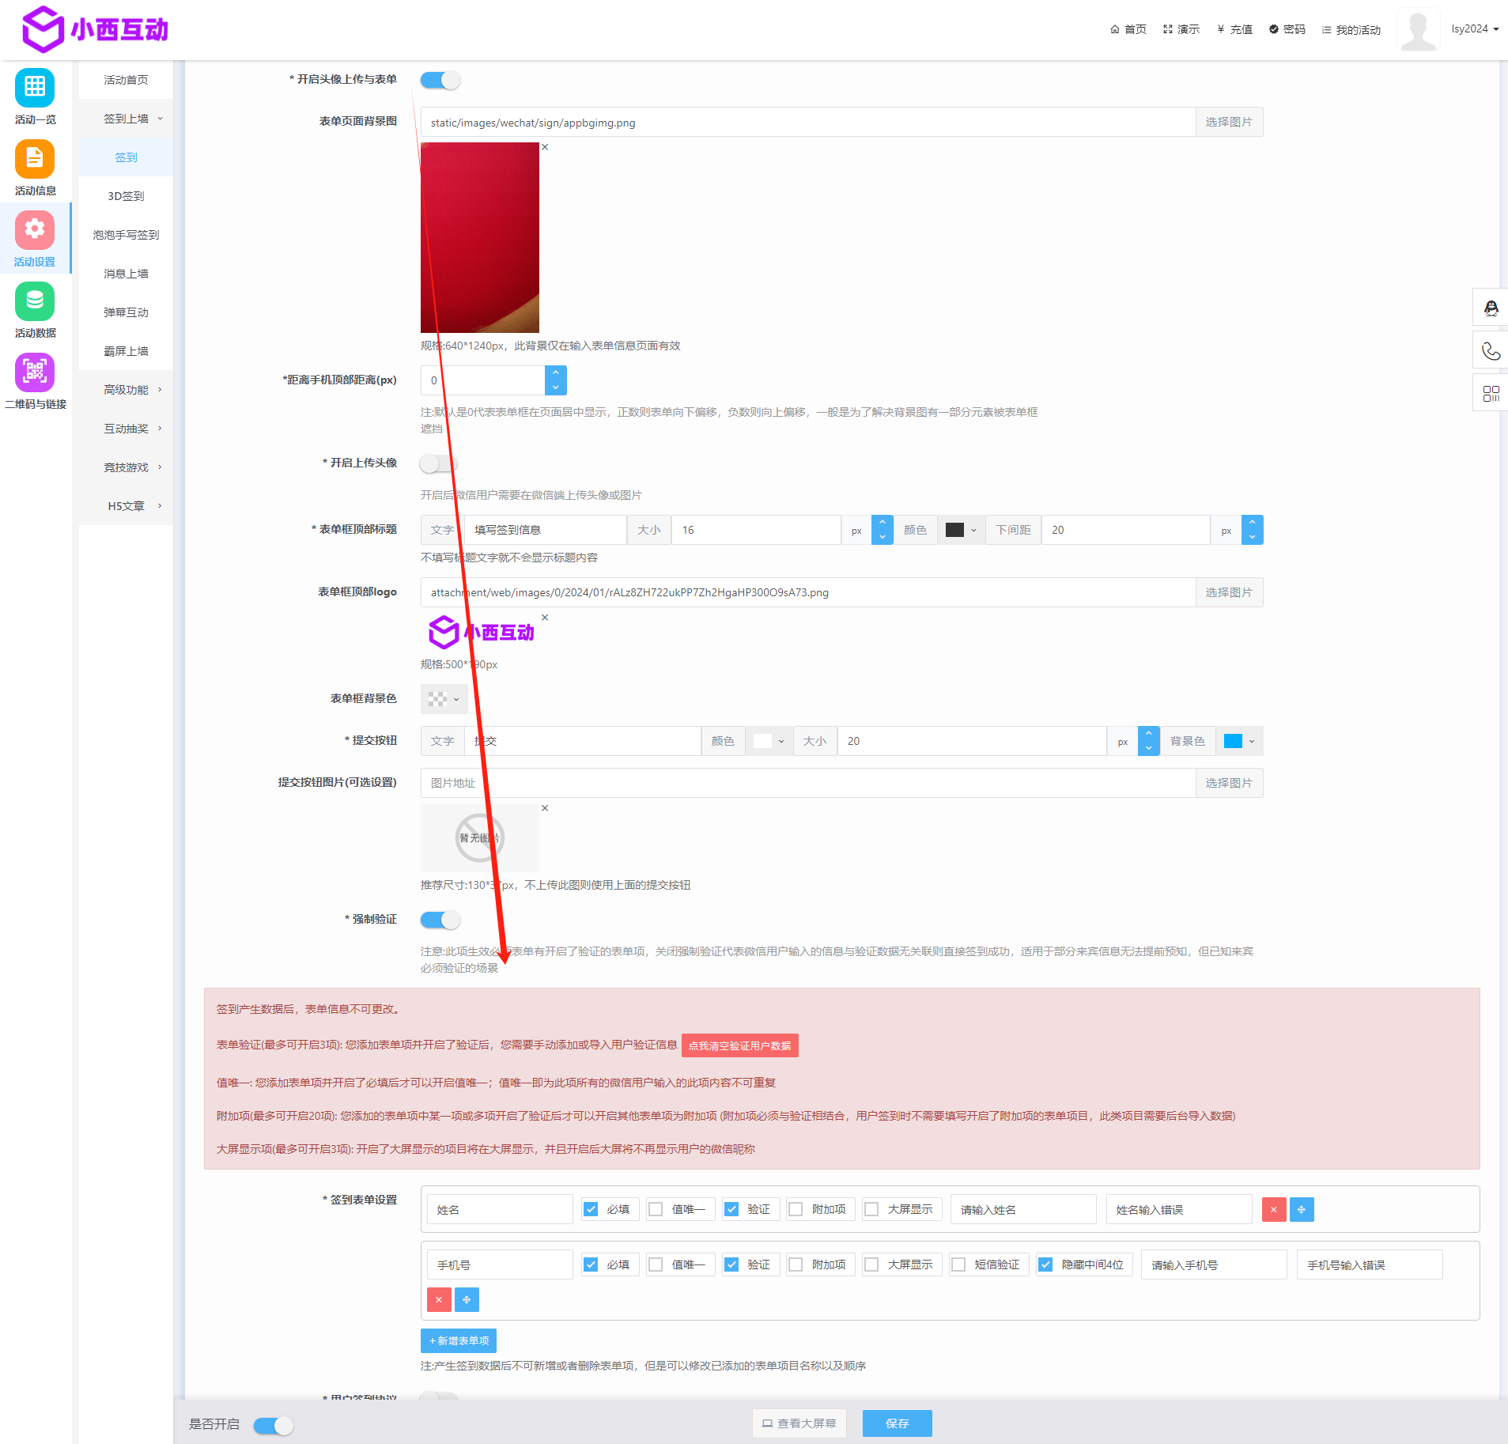Delete the 姓名 form row

(x=1273, y=1209)
